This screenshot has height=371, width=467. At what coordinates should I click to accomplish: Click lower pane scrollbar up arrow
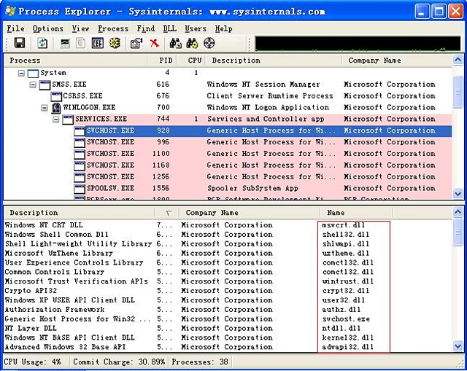(x=458, y=212)
